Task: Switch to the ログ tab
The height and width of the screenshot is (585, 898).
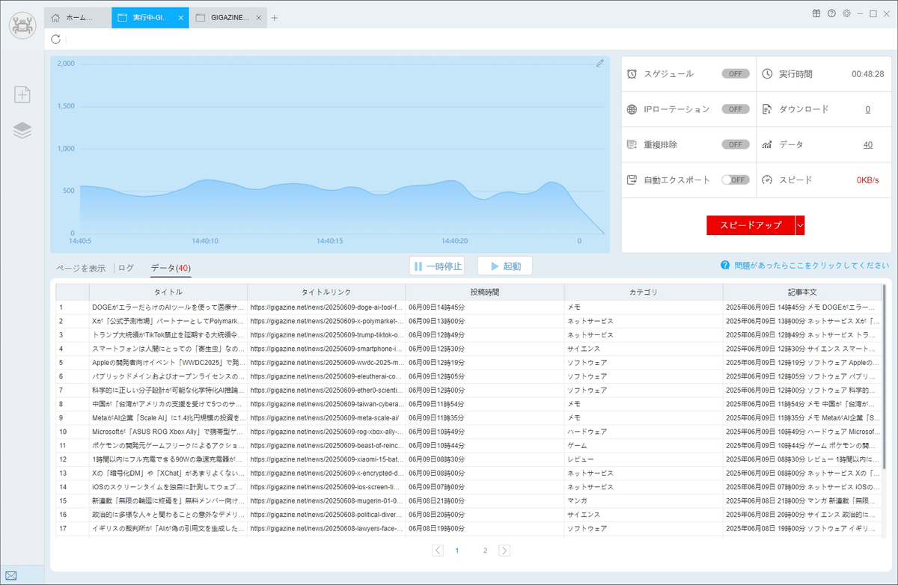Action: coord(126,268)
